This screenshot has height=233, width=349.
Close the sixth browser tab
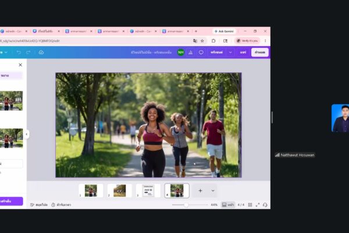point(188,31)
